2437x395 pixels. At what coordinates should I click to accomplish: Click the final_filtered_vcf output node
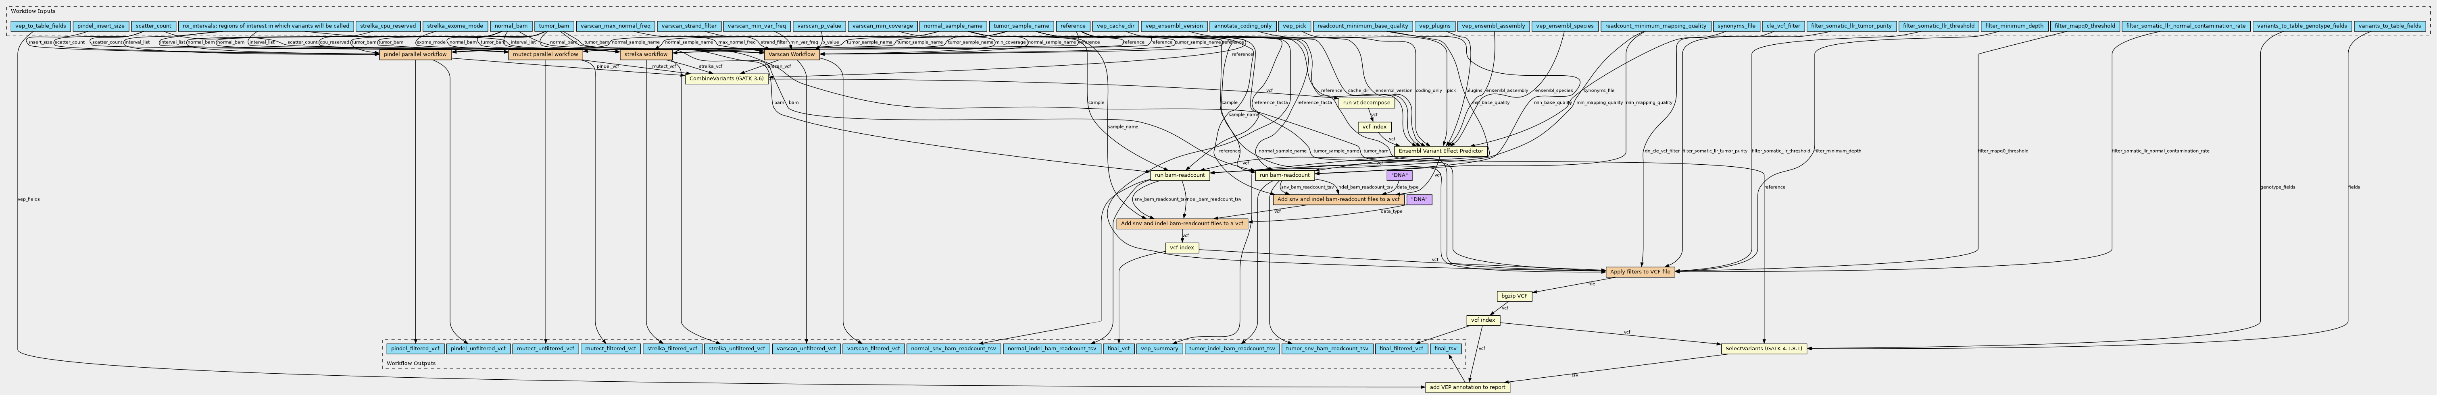pyautogui.click(x=1402, y=349)
